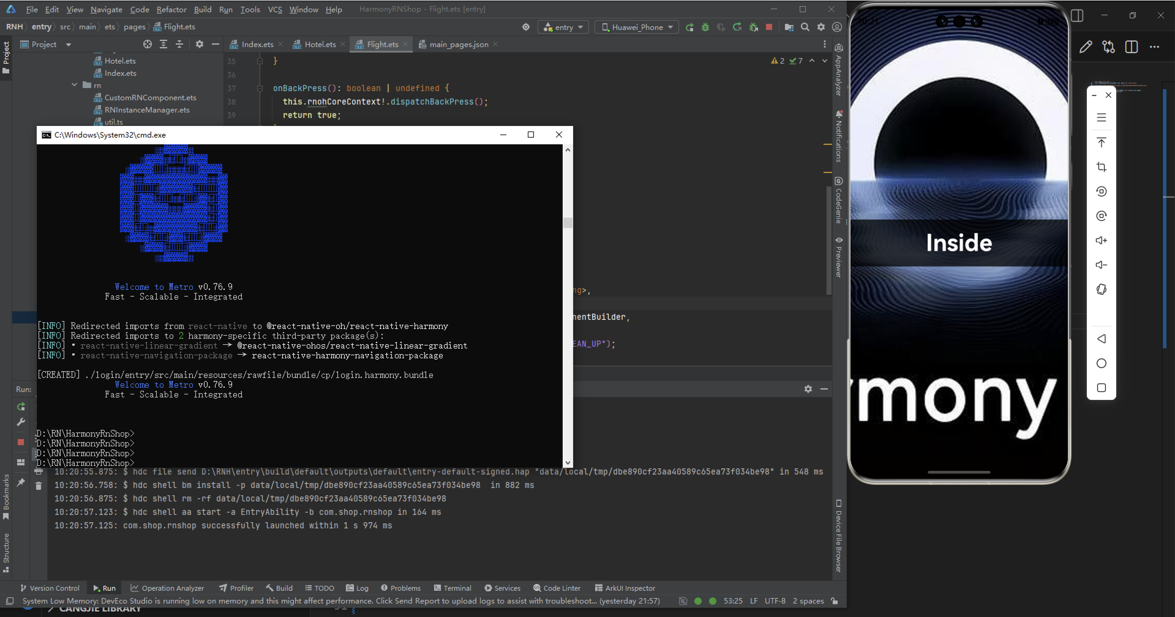Collapse the rn folder in the project tree
Viewport: 1175px width, 617px height.
tap(74, 85)
